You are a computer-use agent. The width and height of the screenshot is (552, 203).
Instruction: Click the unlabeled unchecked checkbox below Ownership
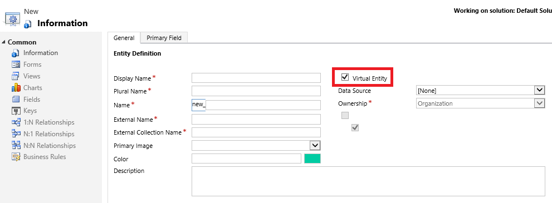coord(345,116)
